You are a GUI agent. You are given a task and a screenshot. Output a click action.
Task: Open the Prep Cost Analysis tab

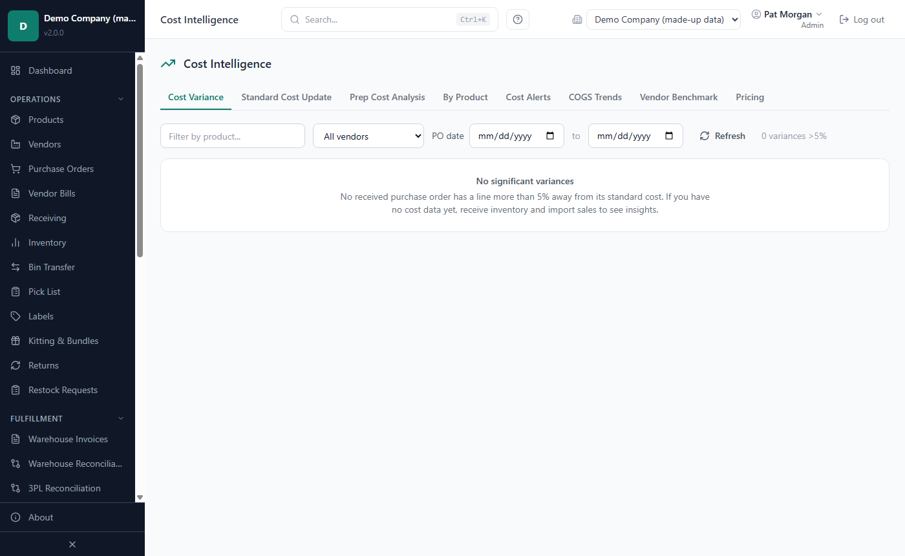387,97
